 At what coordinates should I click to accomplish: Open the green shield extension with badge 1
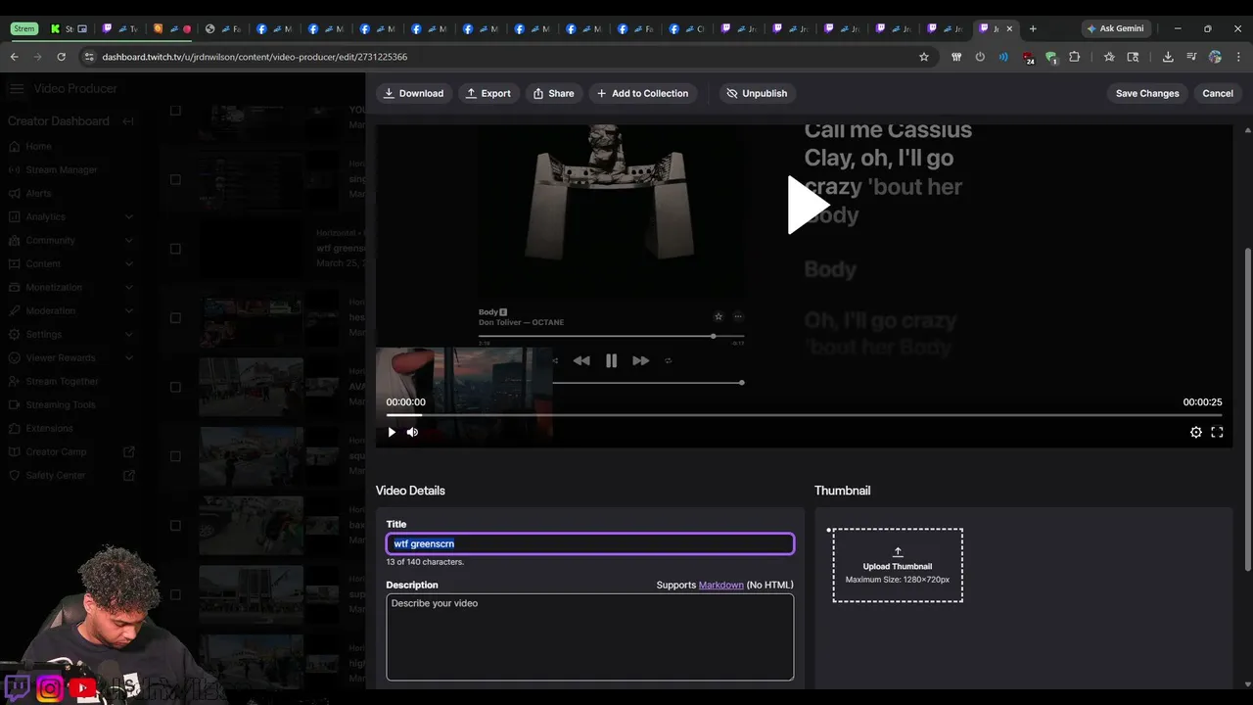[x=1050, y=58]
